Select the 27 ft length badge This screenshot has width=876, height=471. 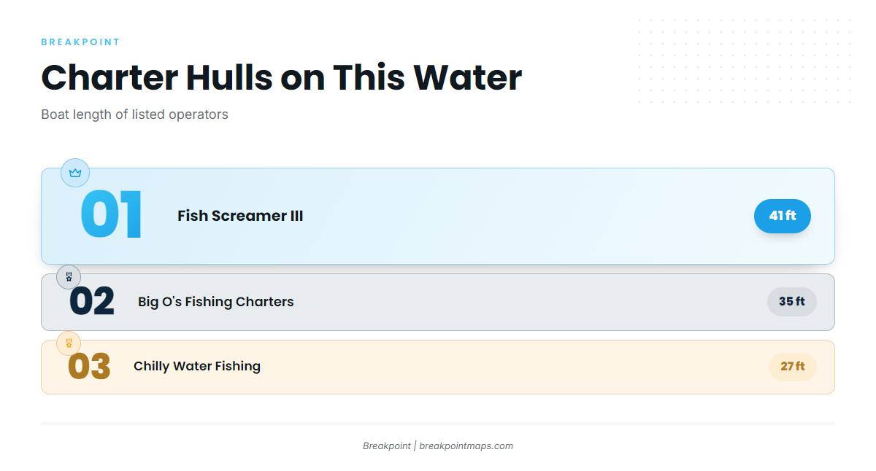[793, 367]
